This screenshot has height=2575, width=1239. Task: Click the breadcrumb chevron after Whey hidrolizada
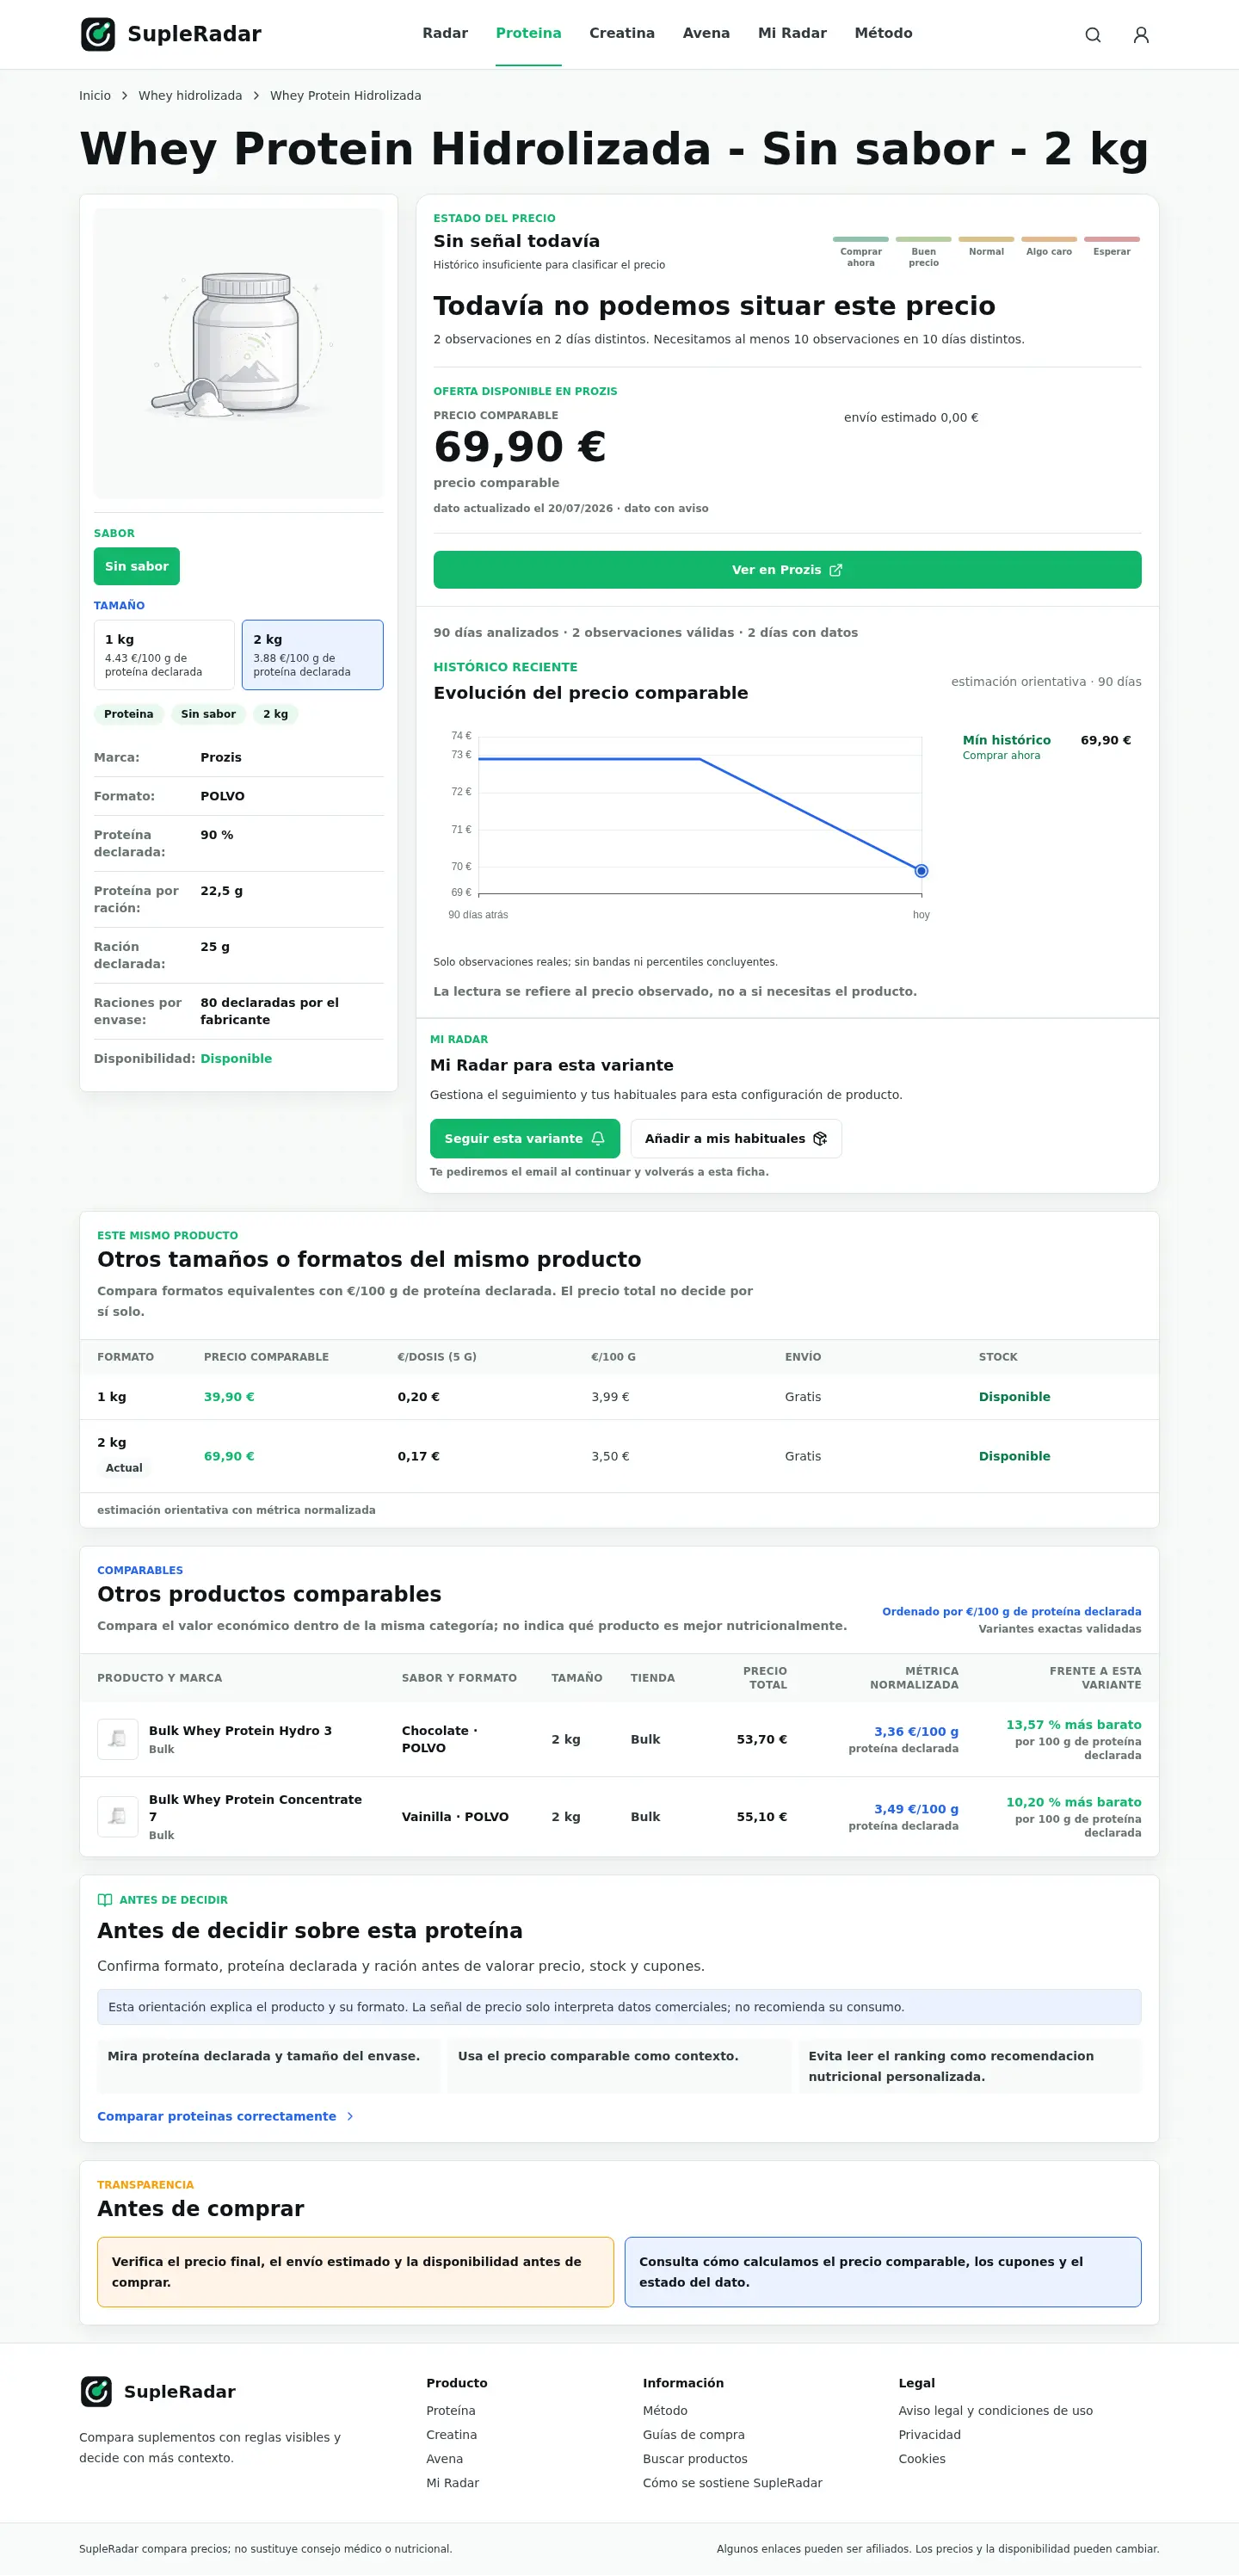pos(256,96)
